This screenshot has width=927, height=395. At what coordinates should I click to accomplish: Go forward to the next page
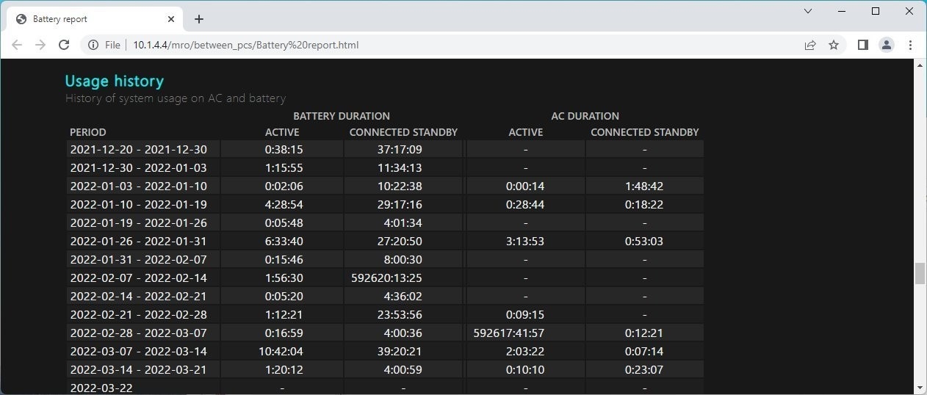[40, 45]
